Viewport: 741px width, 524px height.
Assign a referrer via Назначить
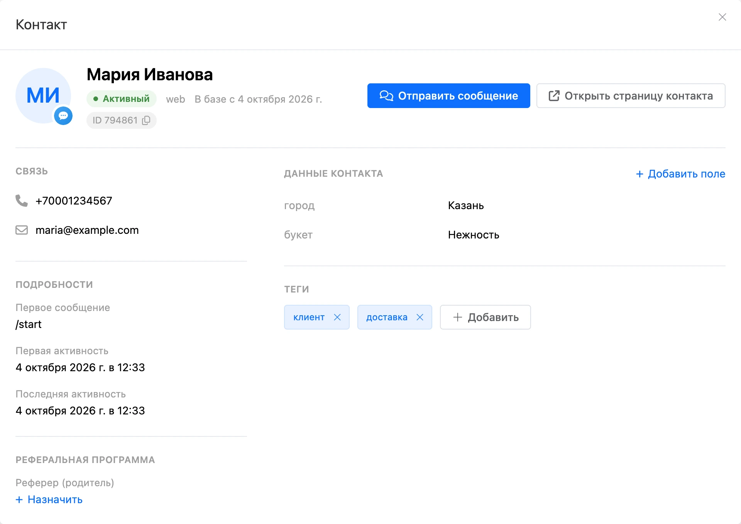(x=49, y=499)
